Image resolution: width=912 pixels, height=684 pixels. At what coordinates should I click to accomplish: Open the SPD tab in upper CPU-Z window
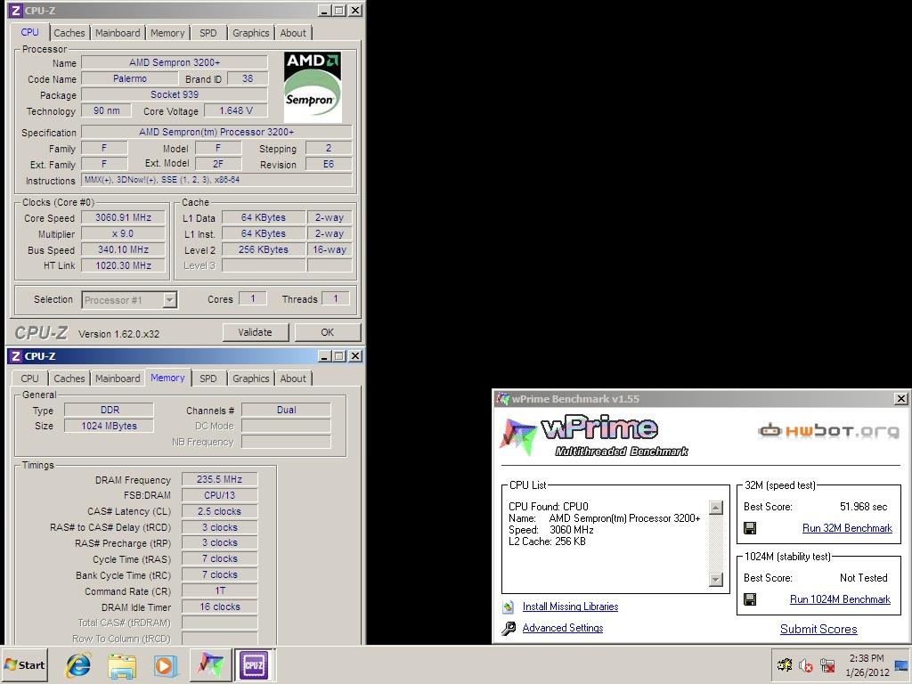tap(208, 33)
